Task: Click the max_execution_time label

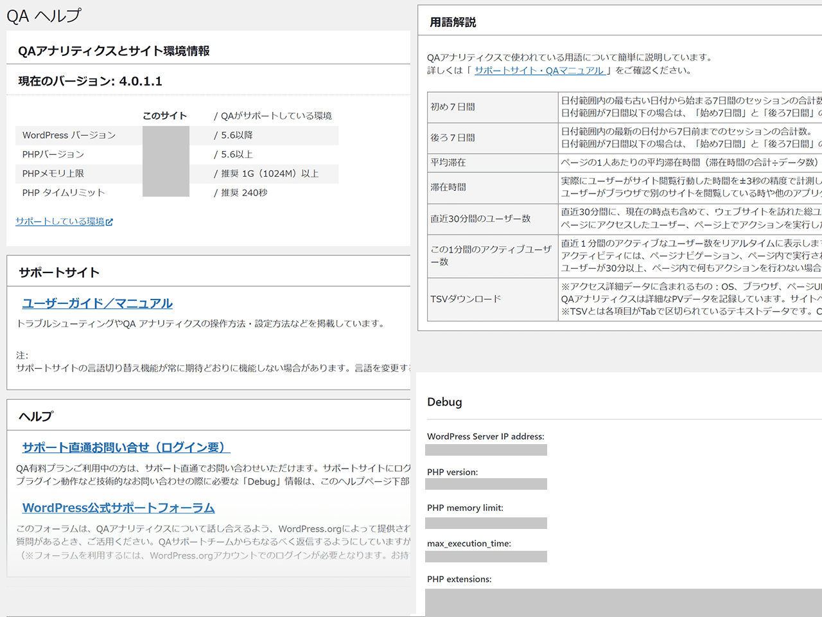Action: point(469,544)
